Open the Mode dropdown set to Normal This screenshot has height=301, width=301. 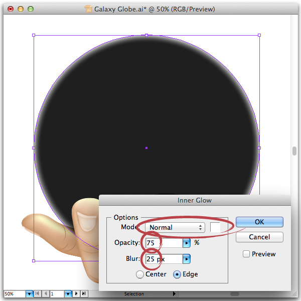click(x=175, y=227)
